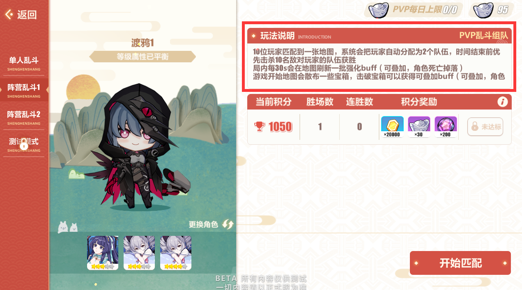Start matching with 开始匹配 button

point(460,263)
